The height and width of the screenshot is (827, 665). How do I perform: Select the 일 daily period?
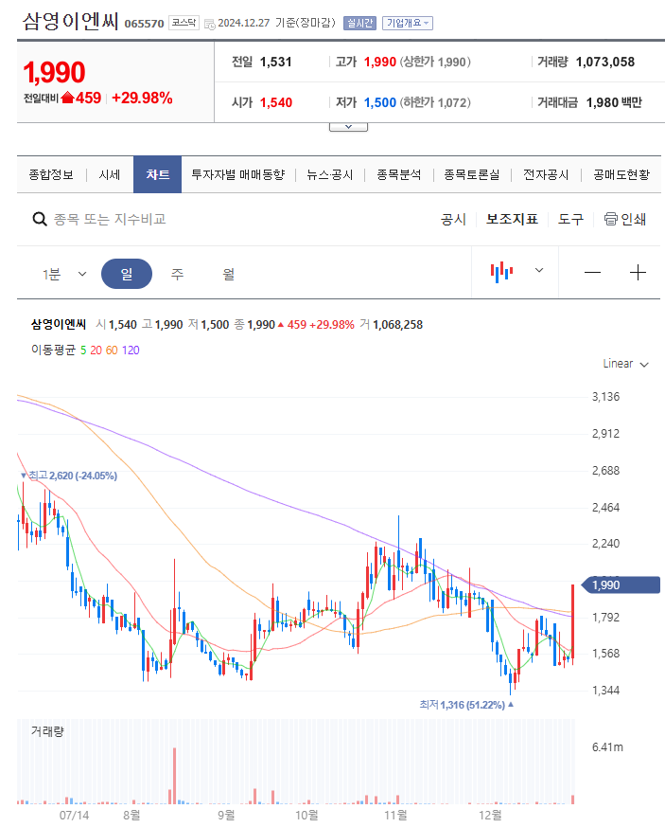(127, 274)
